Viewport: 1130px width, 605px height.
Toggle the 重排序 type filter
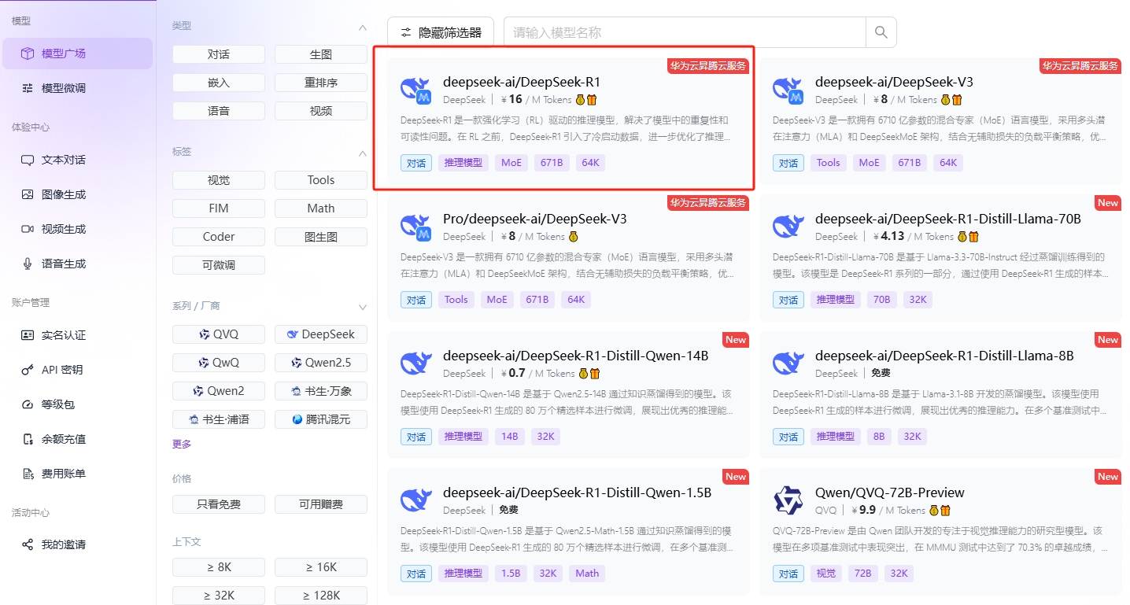[321, 83]
